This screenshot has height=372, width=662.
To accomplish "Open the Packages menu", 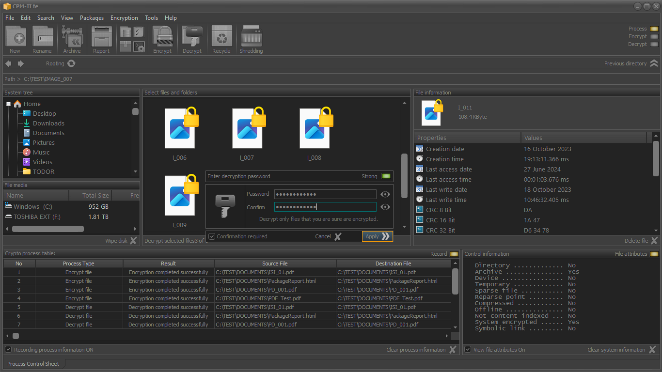I will [92, 18].
